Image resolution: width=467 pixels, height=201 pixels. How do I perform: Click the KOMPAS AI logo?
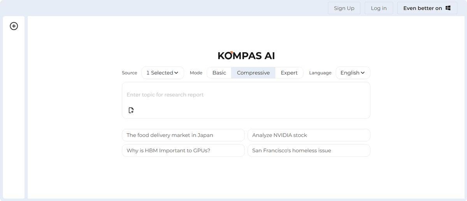[246, 56]
